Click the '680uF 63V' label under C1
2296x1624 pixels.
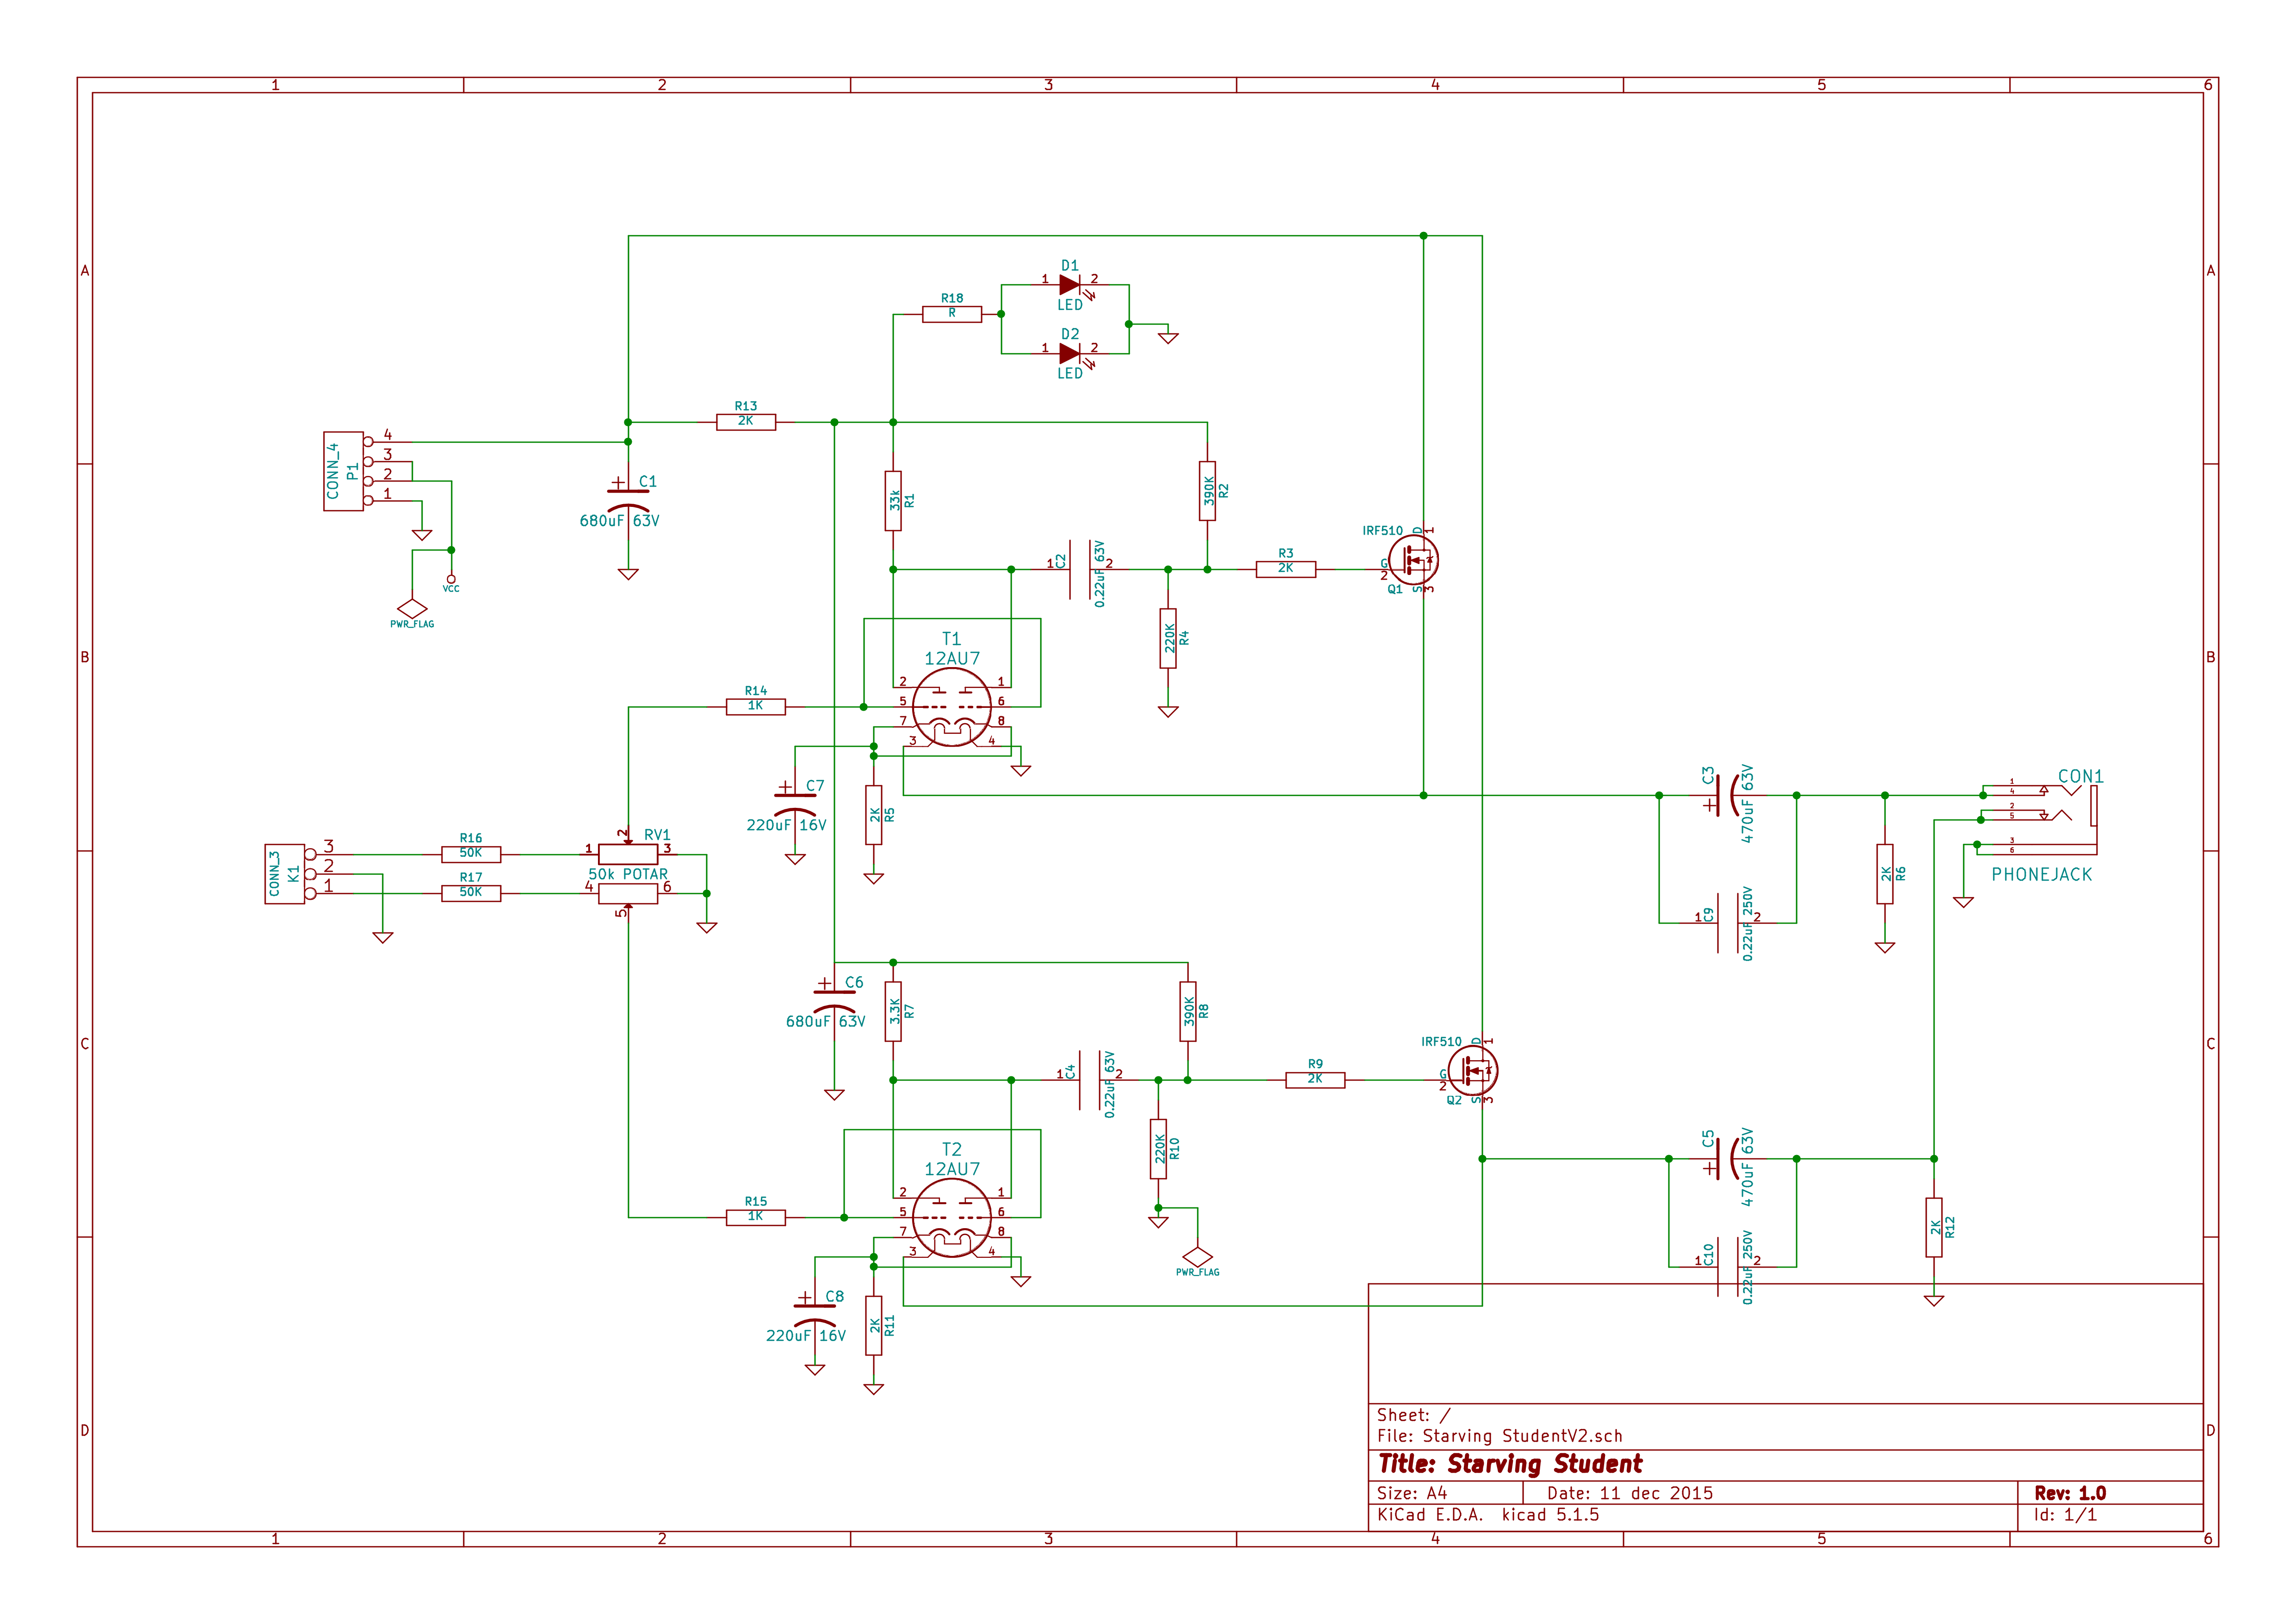tap(620, 521)
